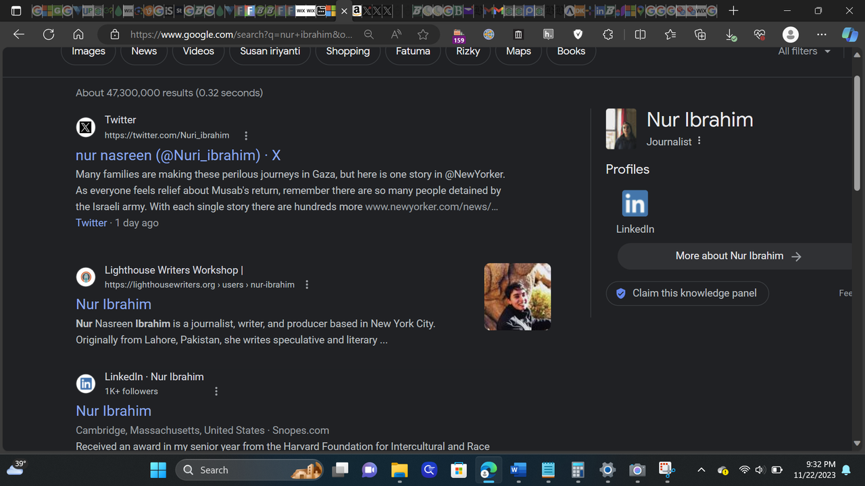
Task: Open the notifications bell icon
Action: 846,470
